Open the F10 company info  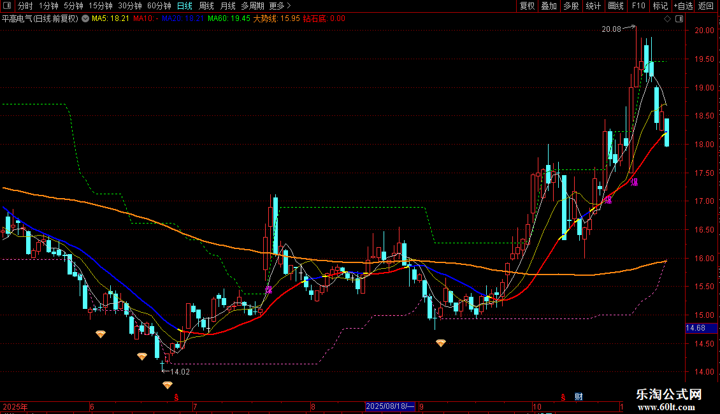coord(638,6)
